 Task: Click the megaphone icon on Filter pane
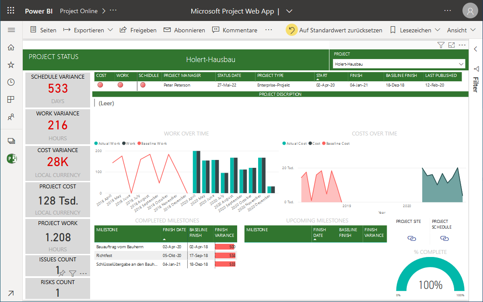pyautogui.click(x=476, y=69)
